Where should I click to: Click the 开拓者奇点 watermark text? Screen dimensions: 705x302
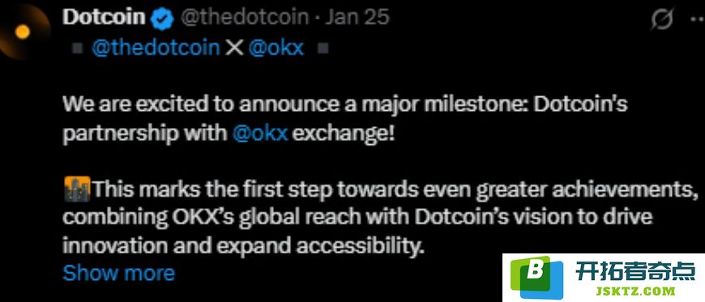coord(636,272)
